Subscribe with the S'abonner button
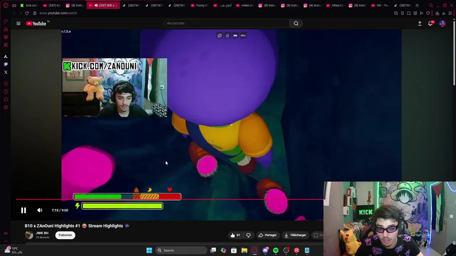The image size is (456, 256). (x=65, y=235)
